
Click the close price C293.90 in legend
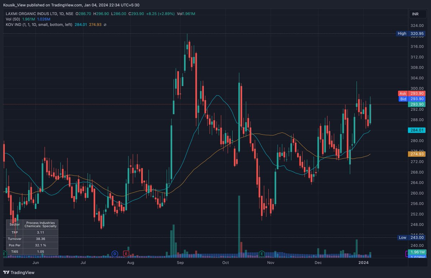coord(136,14)
